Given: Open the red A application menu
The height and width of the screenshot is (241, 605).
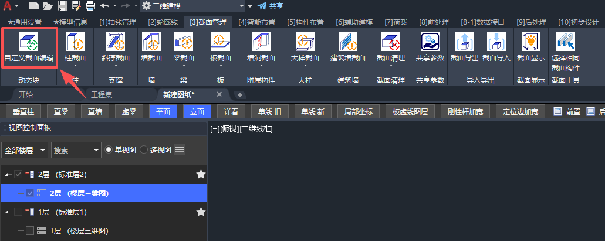Looking at the screenshot, I should pyautogui.click(x=8, y=6).
